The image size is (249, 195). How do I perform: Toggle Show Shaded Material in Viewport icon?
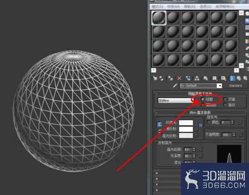click(224, 78)
